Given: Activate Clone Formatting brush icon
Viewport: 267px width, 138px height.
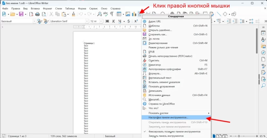Looking at the screenshot, I should 73,14.
